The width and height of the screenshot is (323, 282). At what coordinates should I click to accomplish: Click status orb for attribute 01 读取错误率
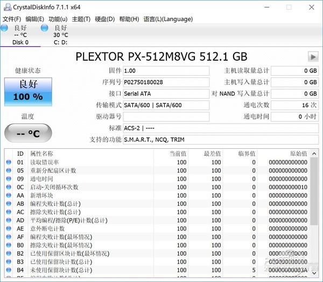(x=9, y=163)
